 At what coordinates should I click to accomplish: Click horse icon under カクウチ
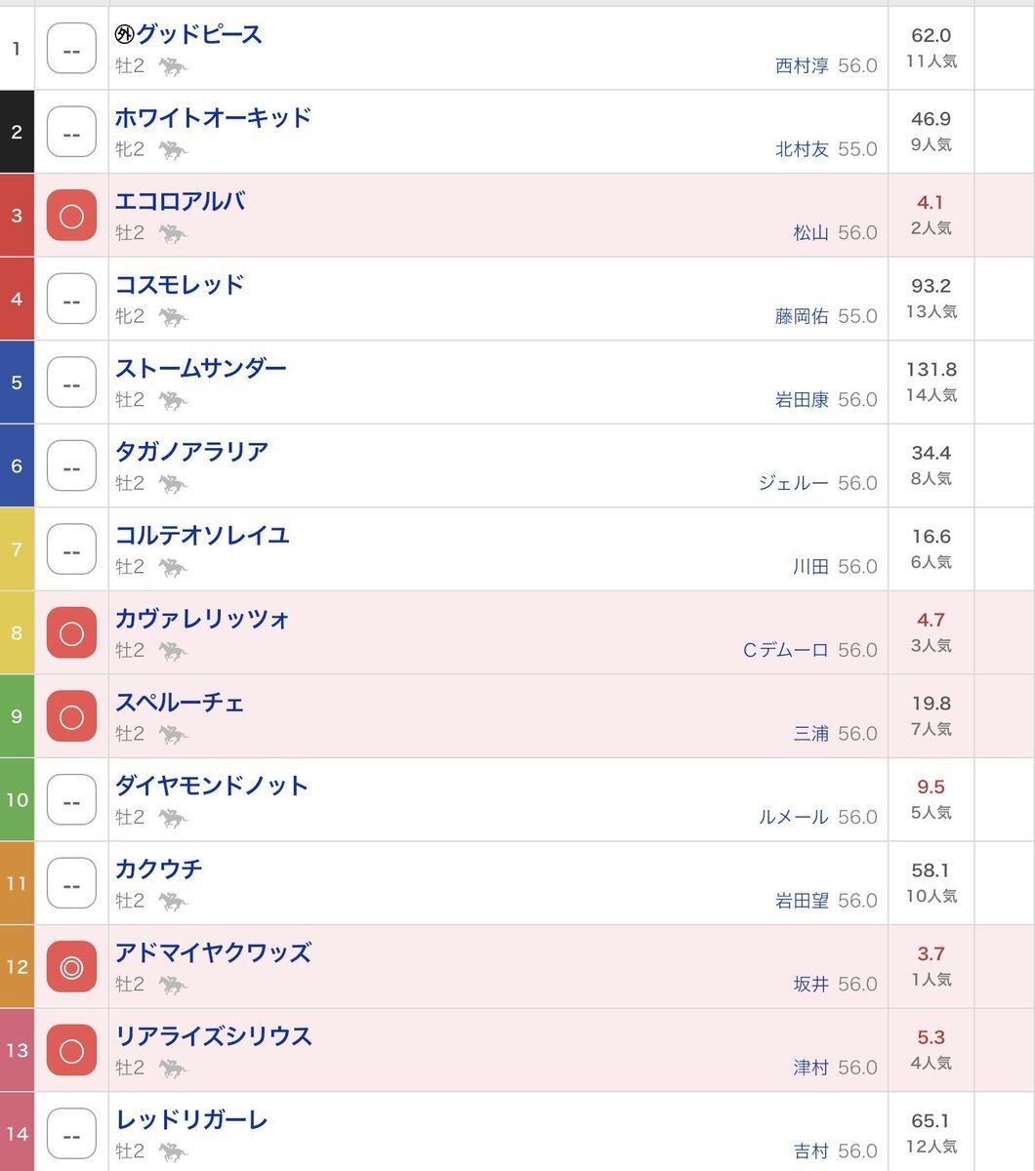click(173, 901)
